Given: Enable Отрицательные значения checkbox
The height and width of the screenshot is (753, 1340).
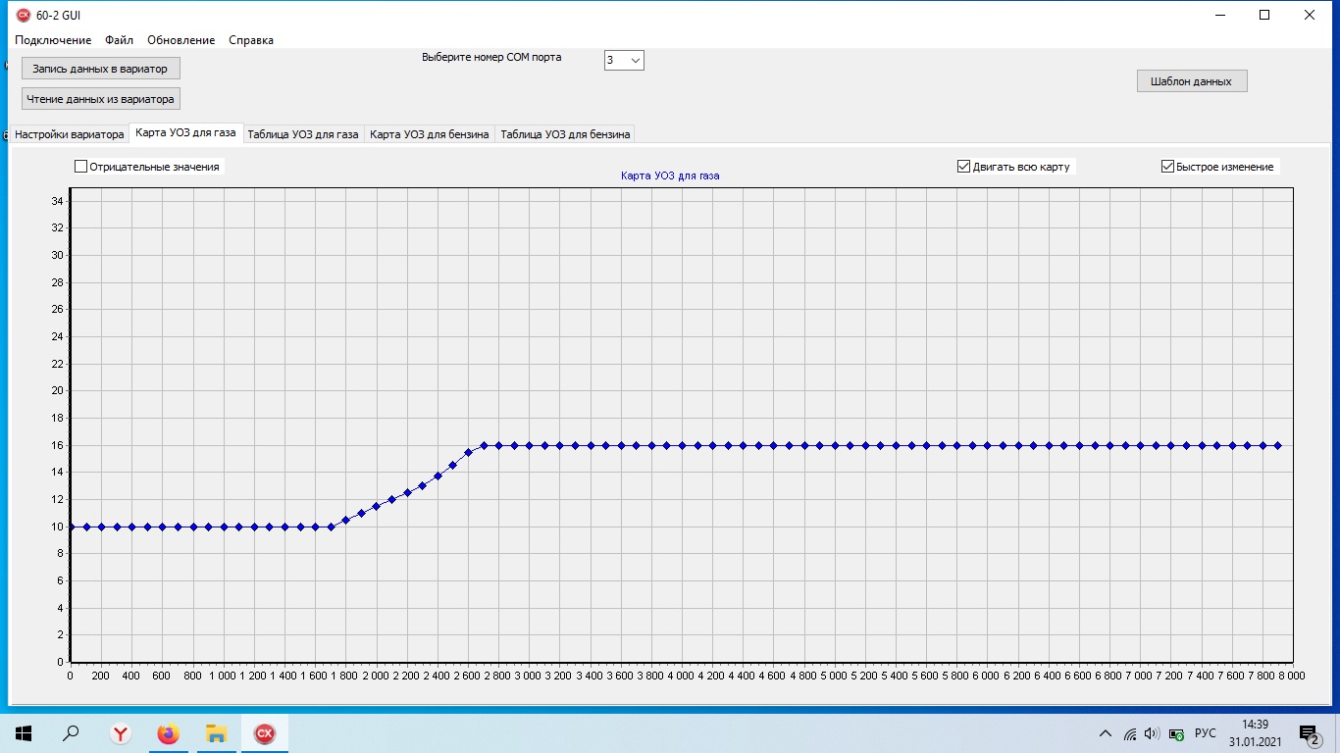Looking at the screenshot, I should pyautogui.click(x=81, y=167).
